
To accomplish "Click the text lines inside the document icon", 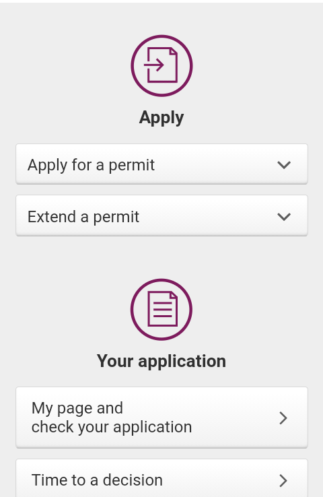I will (162, 309).
